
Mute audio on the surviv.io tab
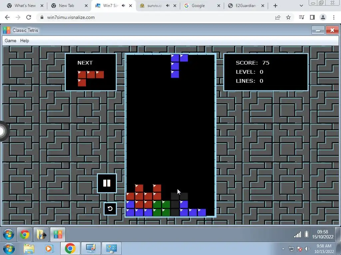pyautogui.click(x=168, y=6)
